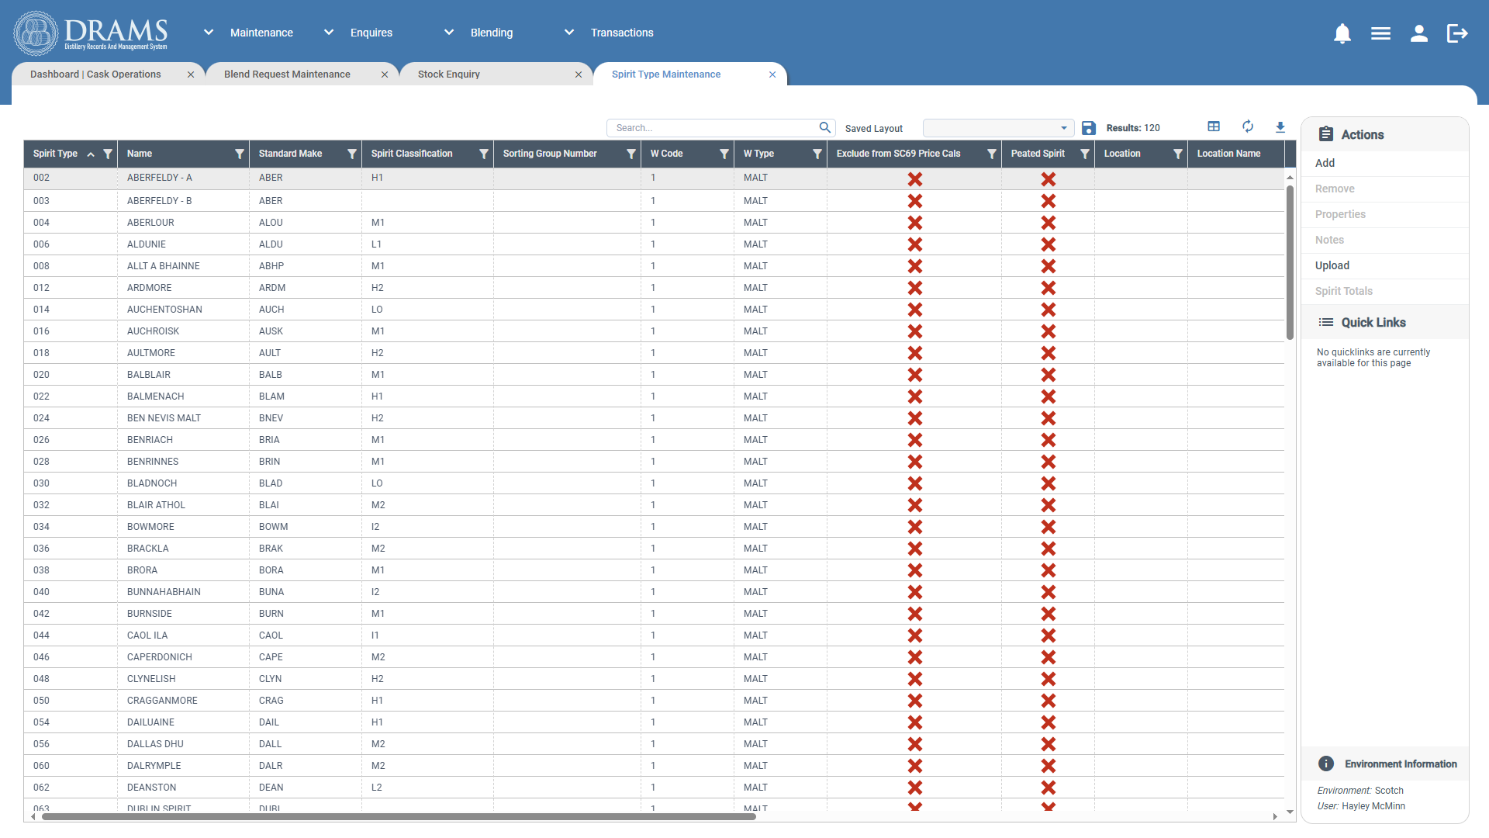This screenshot has height=838, width=1489.
Task: Open the Spirit Classification column filter
Action: [x=484, y=154]
